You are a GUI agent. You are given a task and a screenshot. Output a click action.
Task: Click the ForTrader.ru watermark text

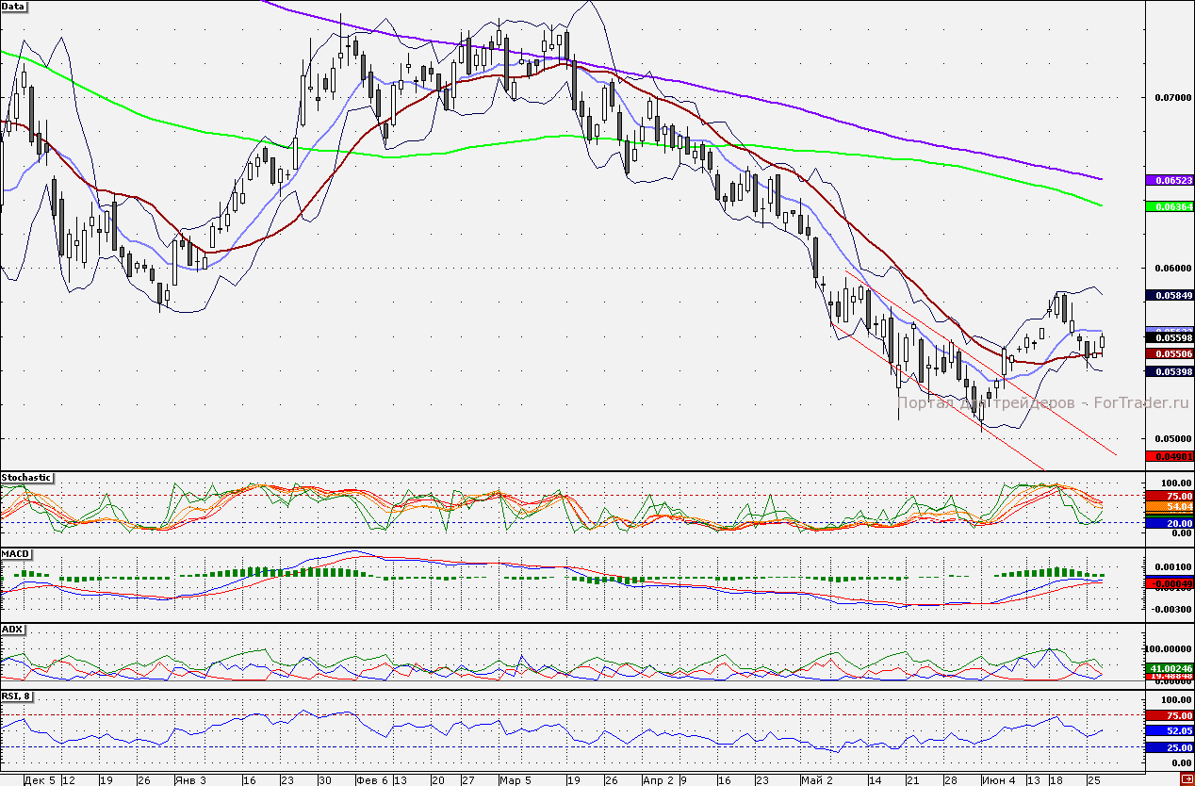tap(1043, 402)
